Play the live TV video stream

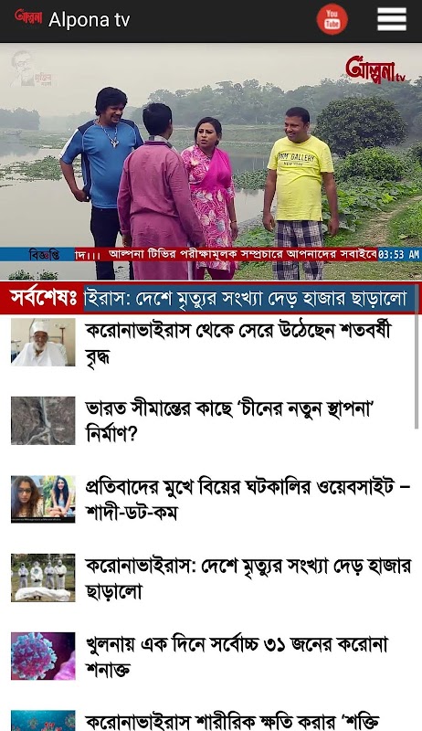pyautogui.click(x=211, y=162)
